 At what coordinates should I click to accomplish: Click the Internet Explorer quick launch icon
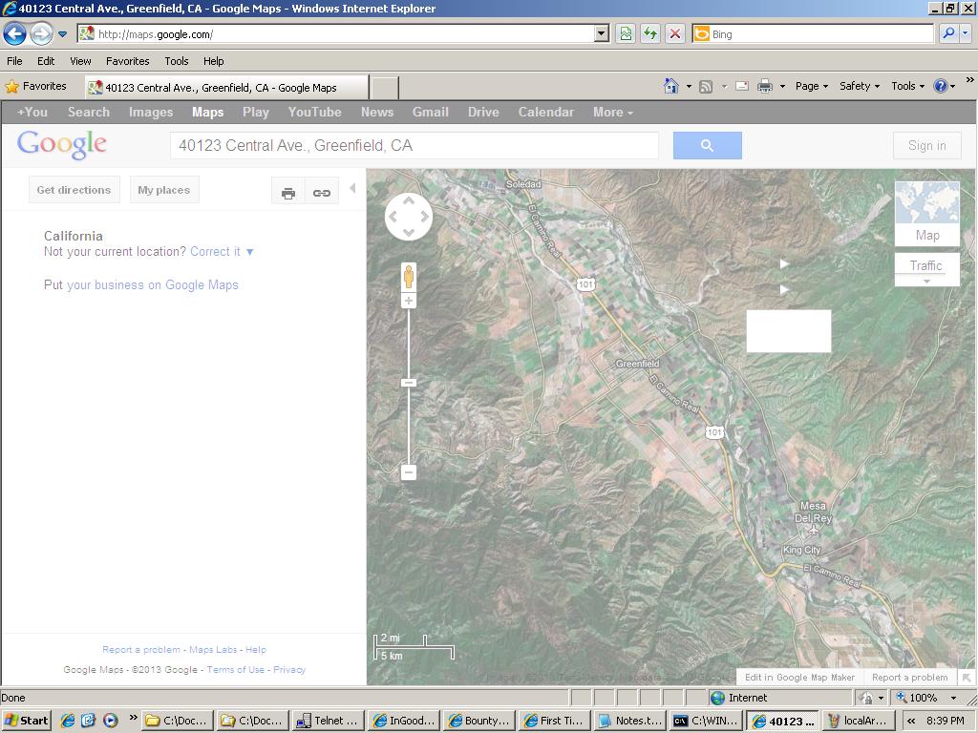coord(68,721)
